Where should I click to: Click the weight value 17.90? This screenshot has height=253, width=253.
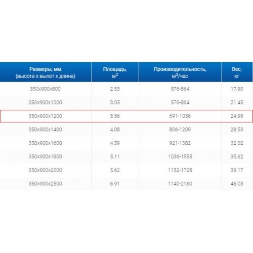click(x=237, y=89)
